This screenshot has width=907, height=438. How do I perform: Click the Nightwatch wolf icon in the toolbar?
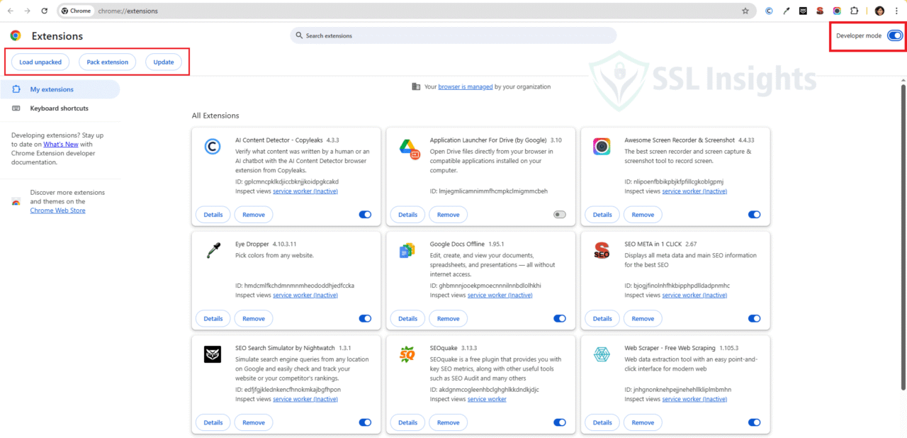coord(803,11)
